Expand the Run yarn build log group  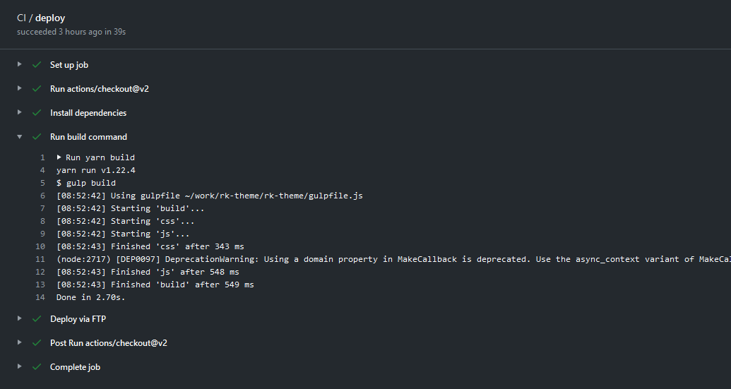59,157
